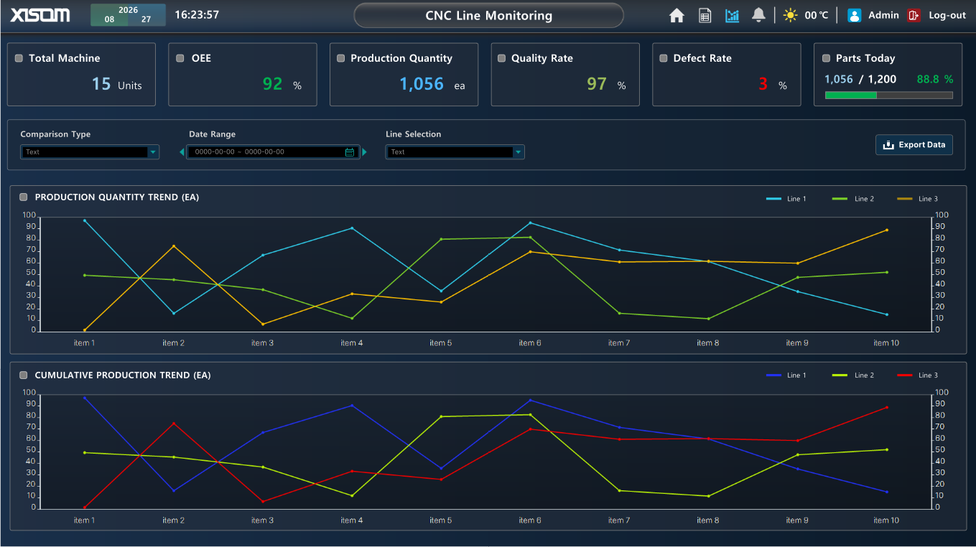Viewport: 976px width, 547px height.
Task: Click the sun weather icon
Action: click(x=791, y=15)
